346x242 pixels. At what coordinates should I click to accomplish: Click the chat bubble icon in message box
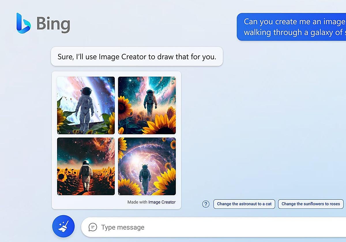pyautogui.click(x=93, y=227)
